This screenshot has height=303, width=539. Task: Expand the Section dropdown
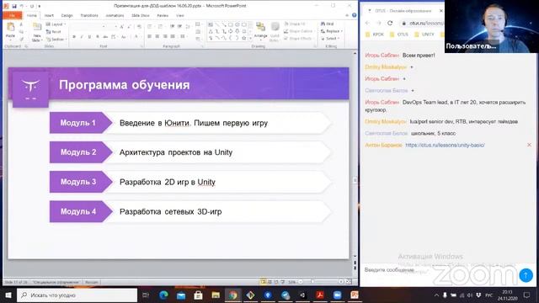(x=56, y=40)
